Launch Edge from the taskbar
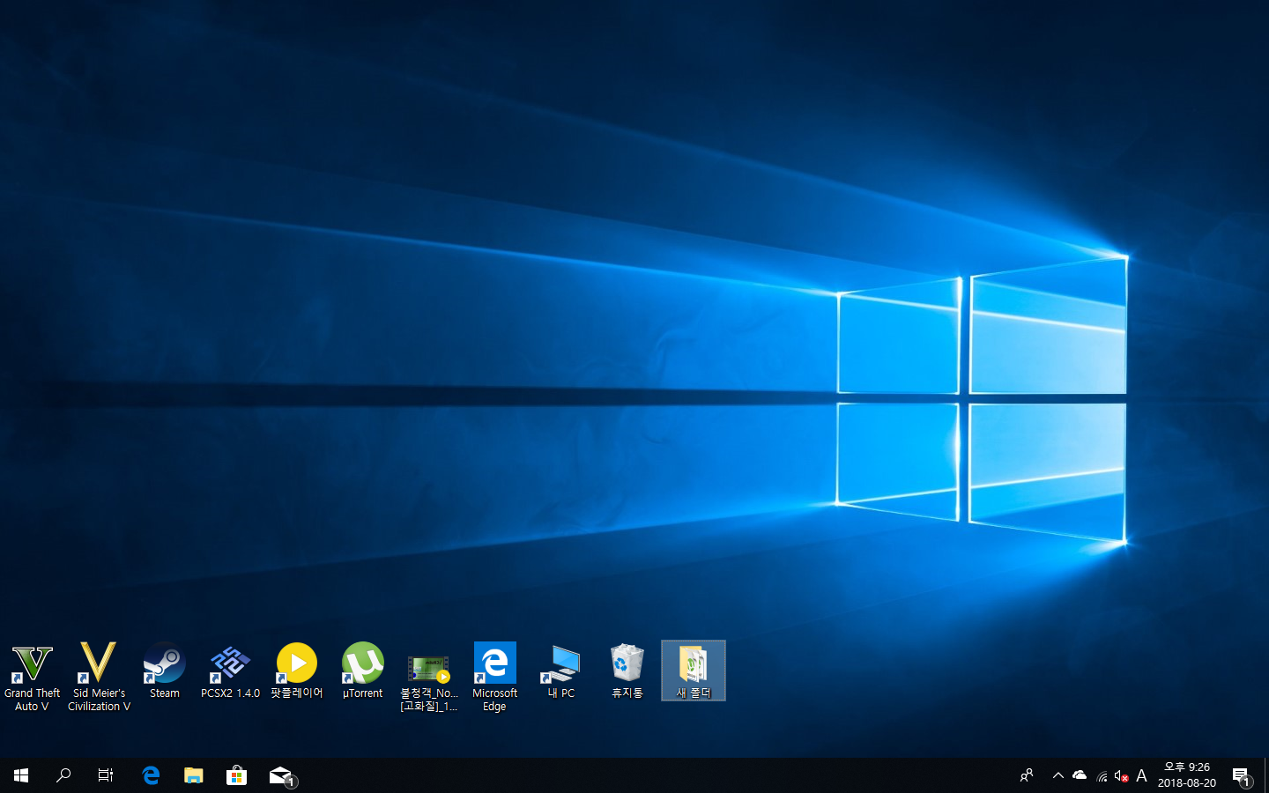Viewport: 1269px width, 793px height. (151, 775)
